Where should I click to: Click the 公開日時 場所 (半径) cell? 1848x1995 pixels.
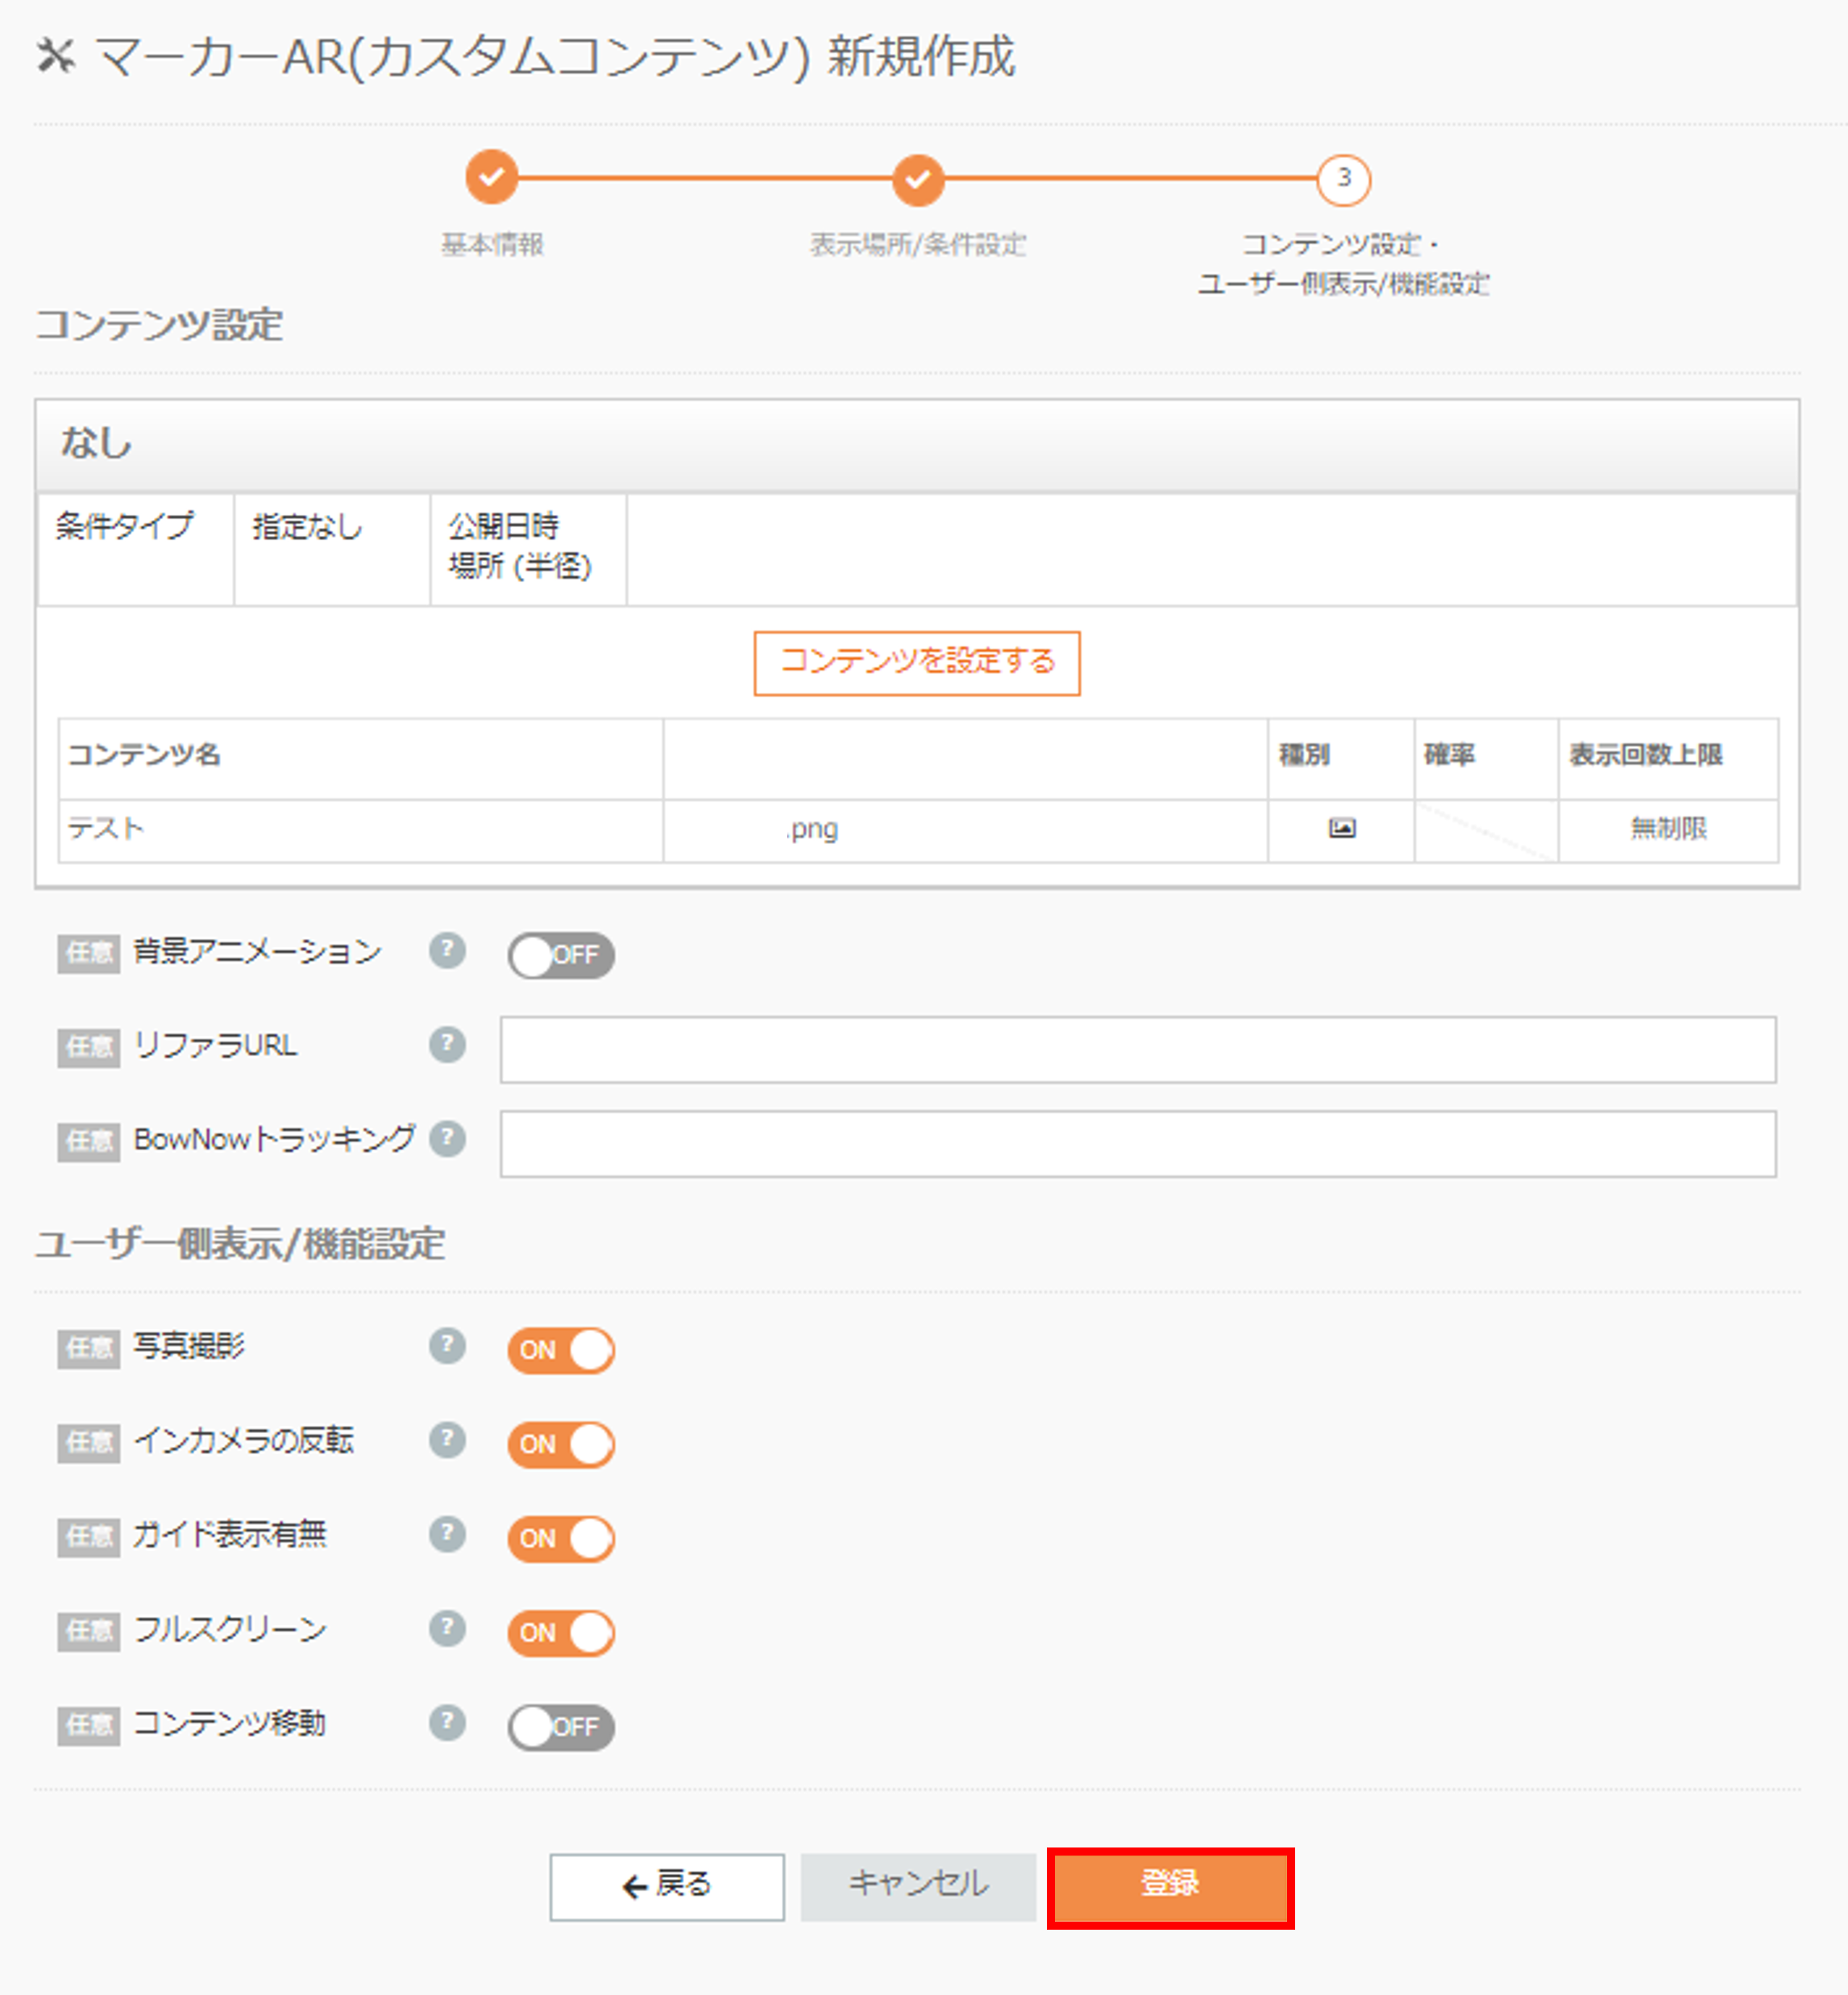pos(528,549)
